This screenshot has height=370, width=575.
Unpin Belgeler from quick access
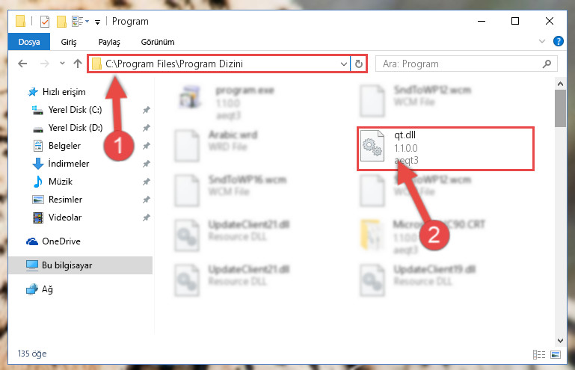pyautogui.click(x=147, y=146)
